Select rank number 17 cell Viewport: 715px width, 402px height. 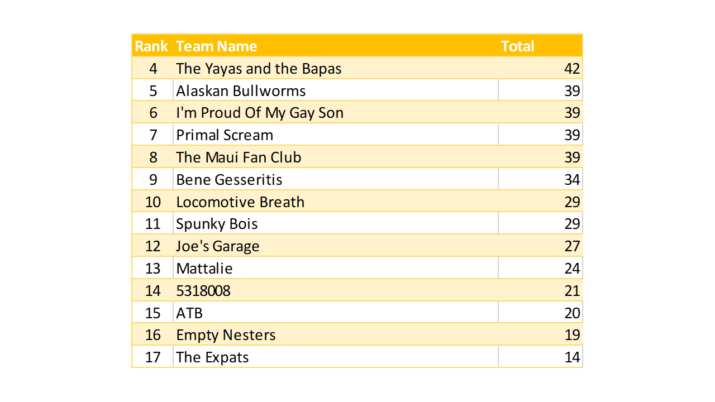(152, 357)
